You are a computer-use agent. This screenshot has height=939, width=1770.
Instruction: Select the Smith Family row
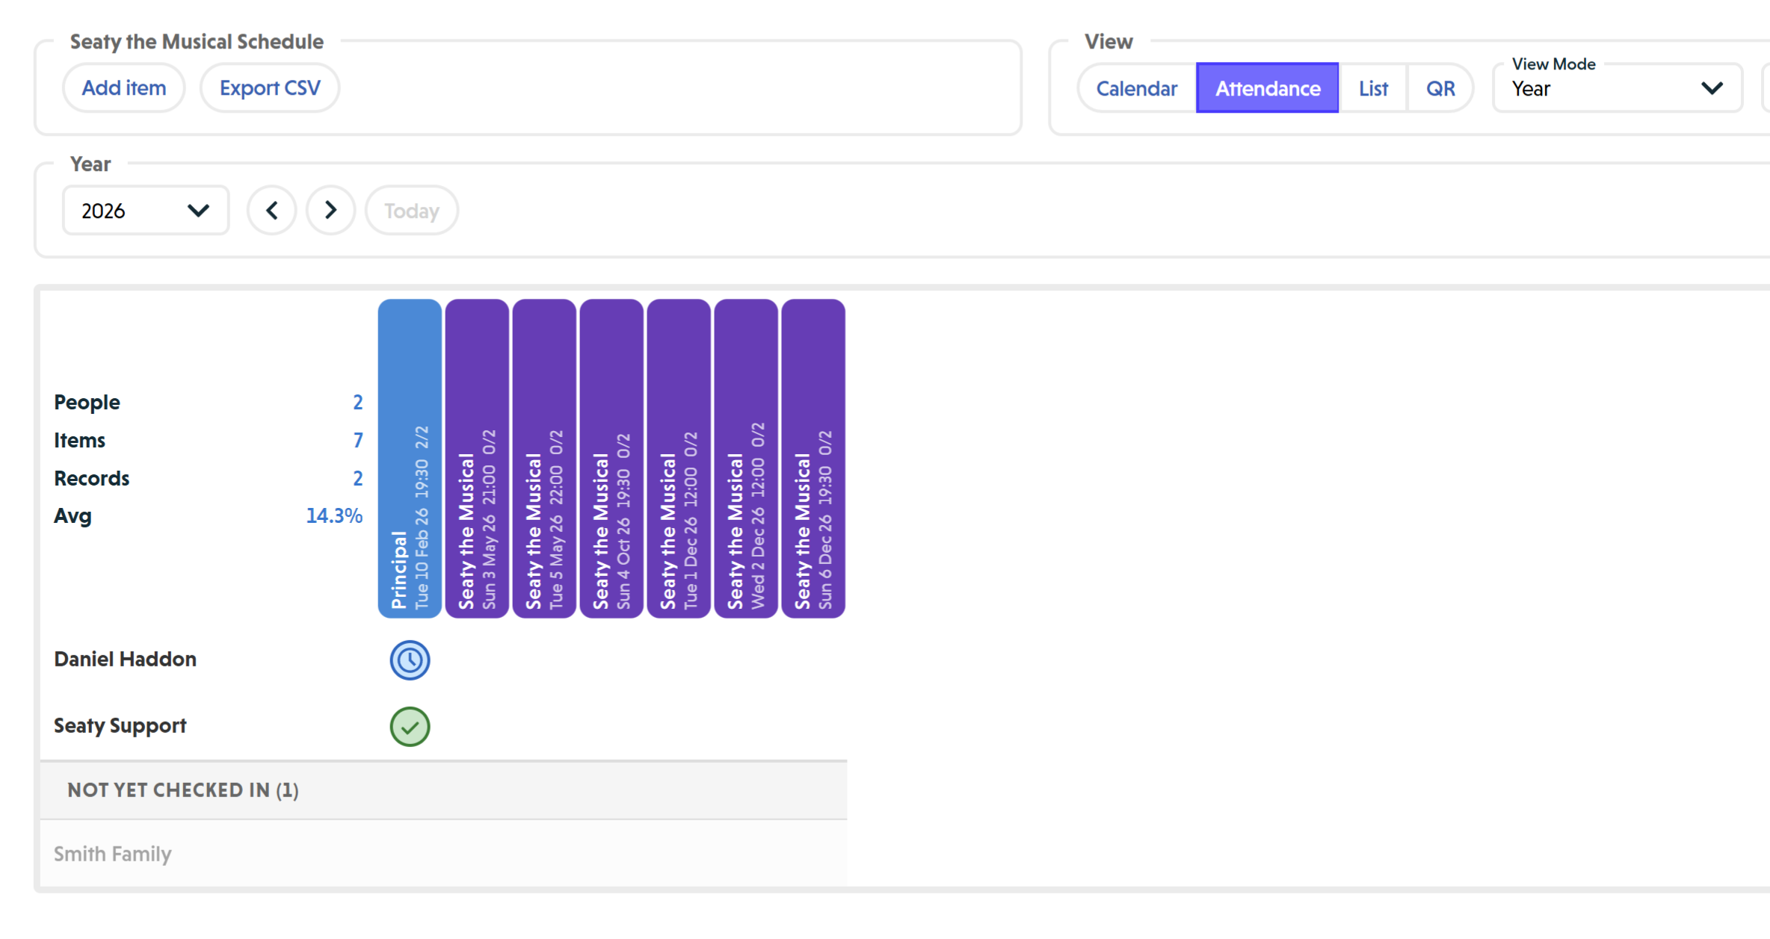point(112,853)
